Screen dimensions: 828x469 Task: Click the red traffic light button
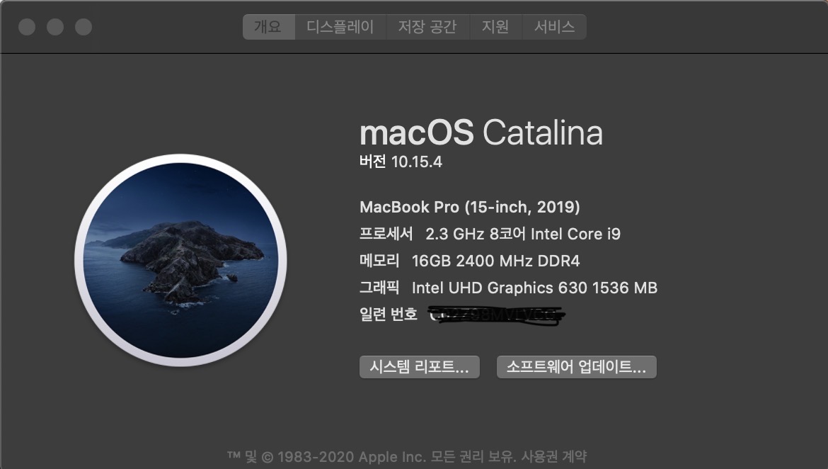click(x=26, y=26)
